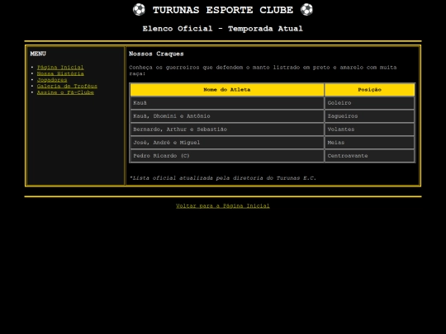Click the Pedro Ricardo (C) cell
This screenshot has height=334, width=446.
(x=227, y=156)
